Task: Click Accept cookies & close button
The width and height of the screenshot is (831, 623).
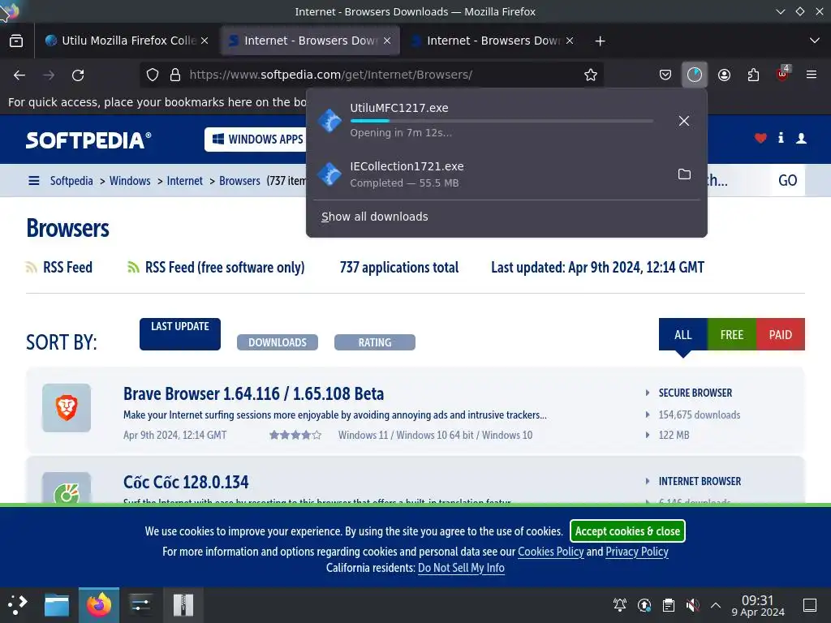Action: coord(627,531)
